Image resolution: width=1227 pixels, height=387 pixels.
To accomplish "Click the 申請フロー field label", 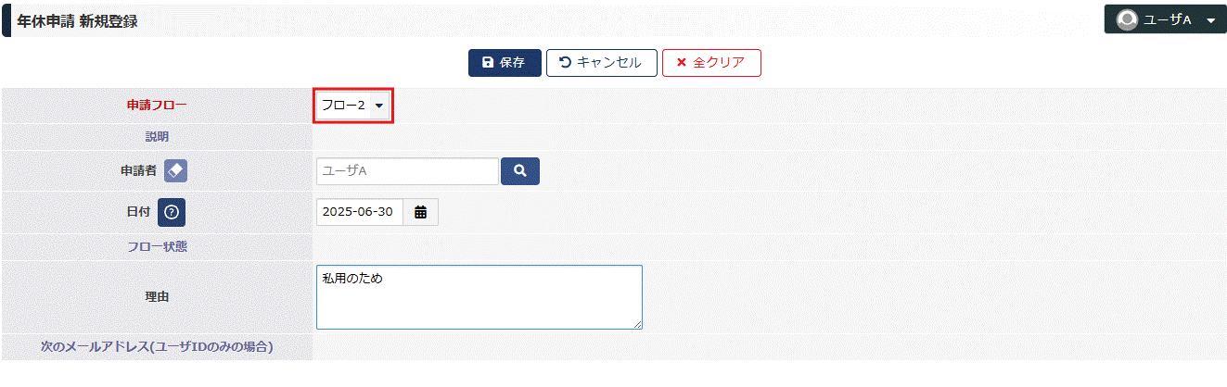I will point(157,106).
